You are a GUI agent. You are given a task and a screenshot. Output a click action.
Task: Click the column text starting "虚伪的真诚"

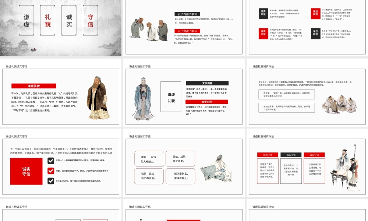(291, 171)
